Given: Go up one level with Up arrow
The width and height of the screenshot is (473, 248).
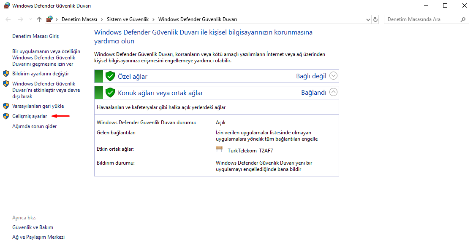Looking at the screenshot, I should pyautogui.click(x=39, y=19).
